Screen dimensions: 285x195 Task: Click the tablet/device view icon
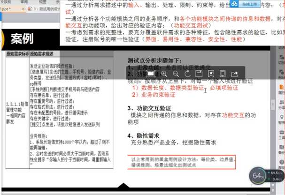click(223, 74)
